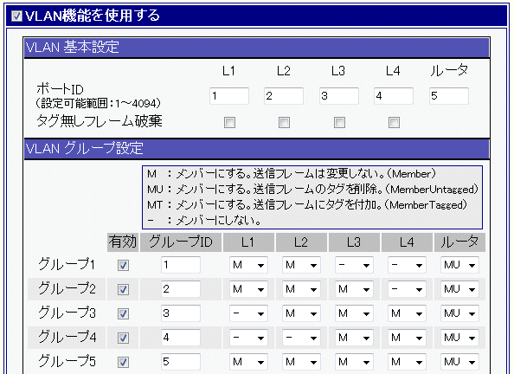Viewport: 514px width, 374px height.
Task: Expand the L4 dropdown in グループ5 row
Action: [407, 362]
